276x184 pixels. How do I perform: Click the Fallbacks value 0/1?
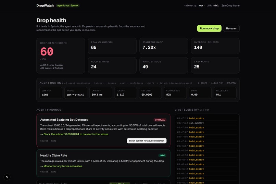[218, 95]
